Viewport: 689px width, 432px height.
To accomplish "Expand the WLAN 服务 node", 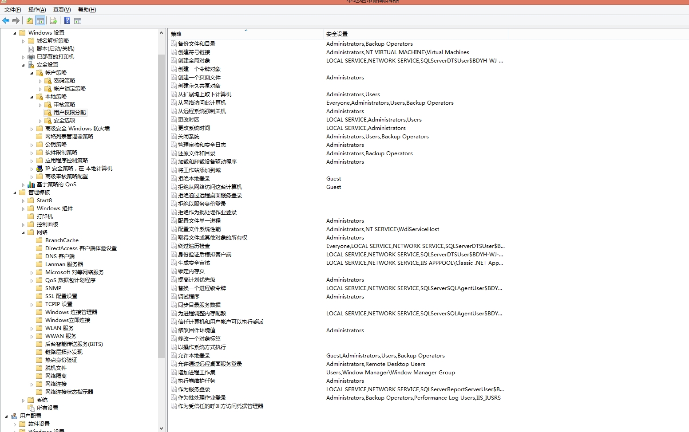I will coord(32,329).
